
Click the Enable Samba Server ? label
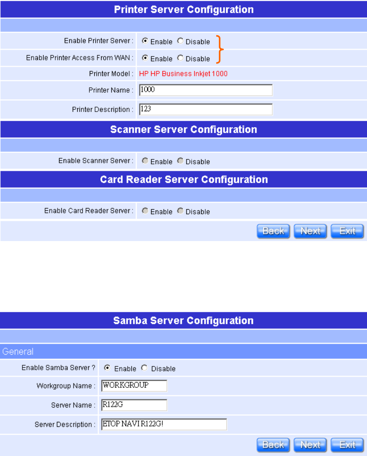pos(58,368)
